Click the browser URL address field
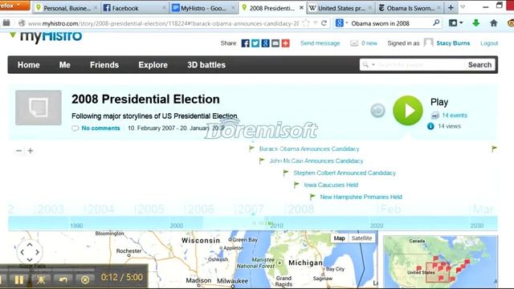The width and height of the screenshot is (514, 289). click(x=163, y=23)
